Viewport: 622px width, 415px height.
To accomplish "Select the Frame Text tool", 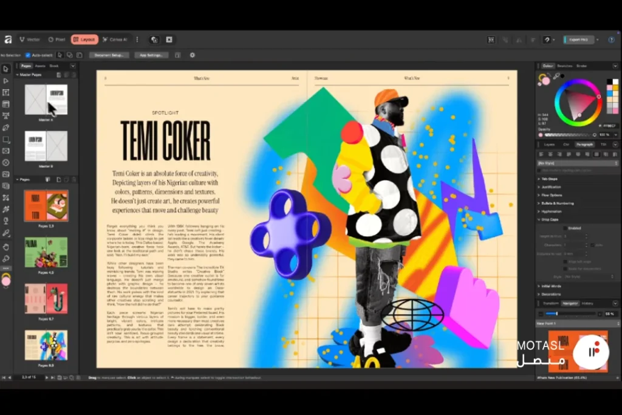I will point(6,92).
